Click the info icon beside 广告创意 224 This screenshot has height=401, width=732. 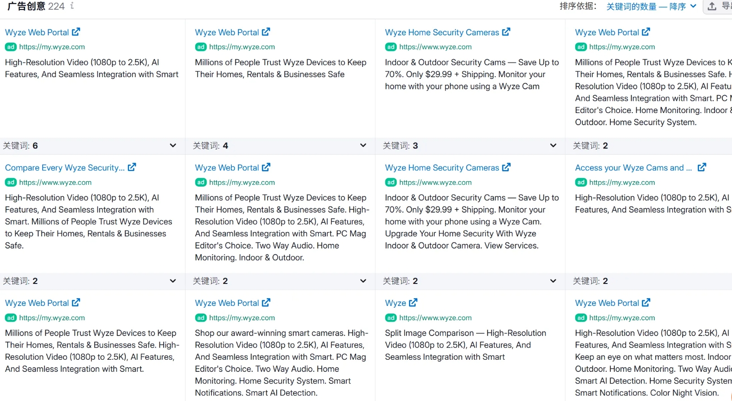pos(72,6)
